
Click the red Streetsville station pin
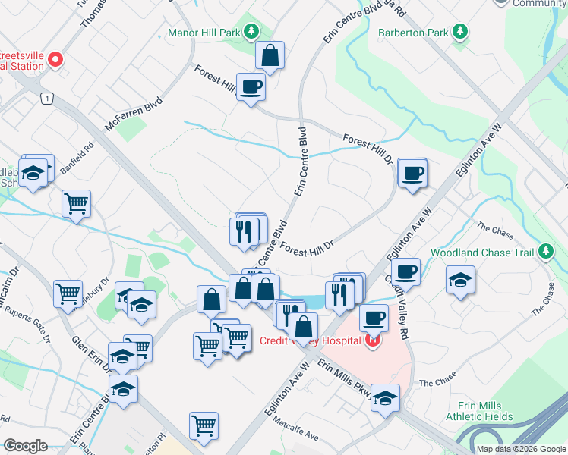pyautogui.click(x=55, y=60)
